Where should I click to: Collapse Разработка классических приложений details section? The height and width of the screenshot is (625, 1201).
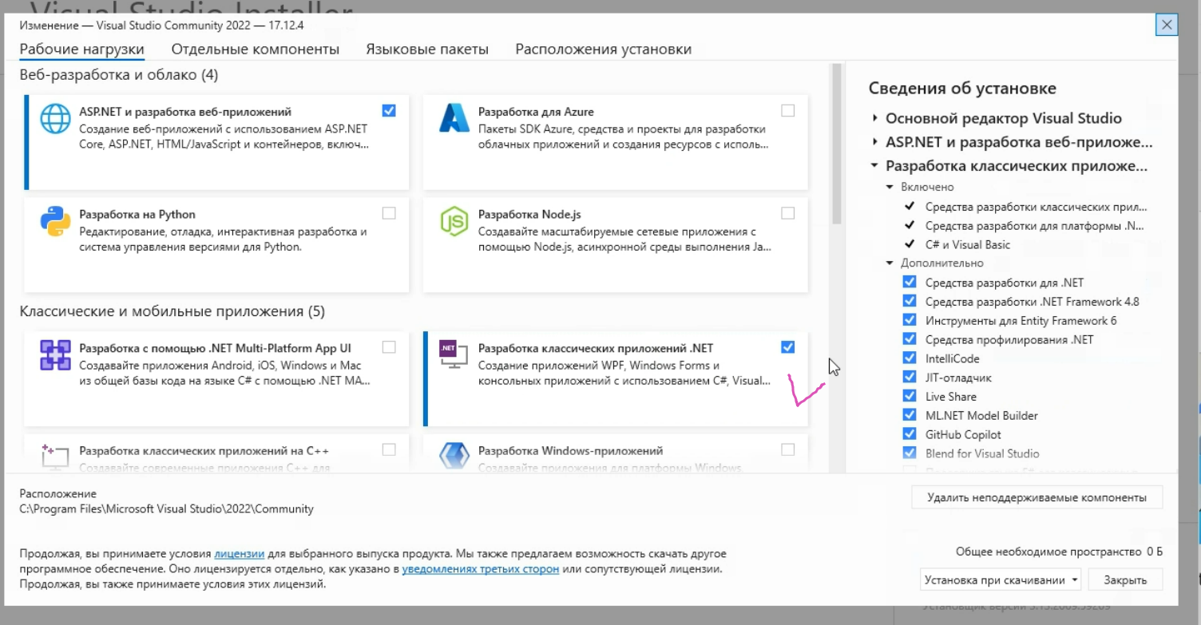click(x=875, y=166)
